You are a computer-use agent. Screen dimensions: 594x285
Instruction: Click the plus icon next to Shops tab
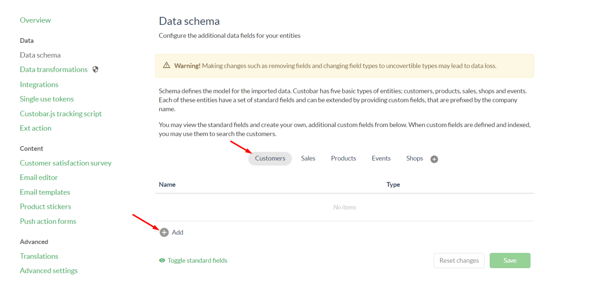[x=434, y=159]
